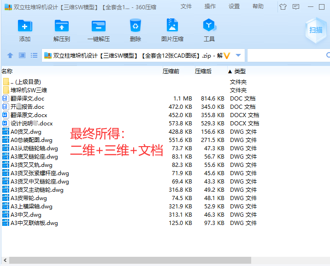
Task: Click the 97.3 KB compressed size
Action: click(x=214, y=223)
